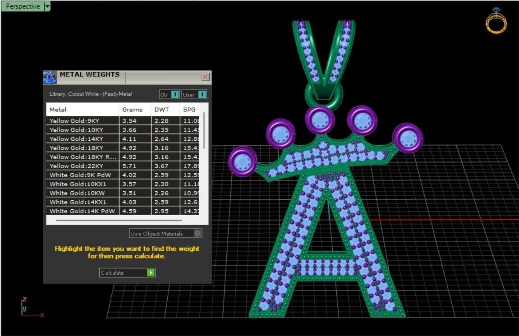Open the Perspective viewport dropdown arrow
The width and height of the screenshot is (519, 336).
[47, 6]
